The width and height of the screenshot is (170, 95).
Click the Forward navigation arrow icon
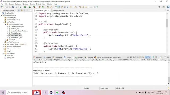coord(91,7)
